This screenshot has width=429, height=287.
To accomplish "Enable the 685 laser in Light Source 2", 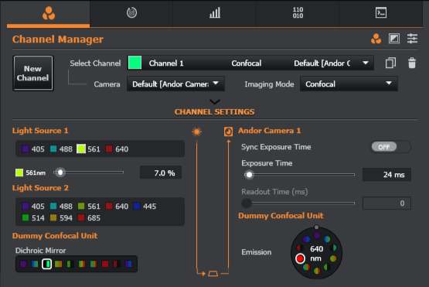I will pyautogui.click(x=89, y=218).
